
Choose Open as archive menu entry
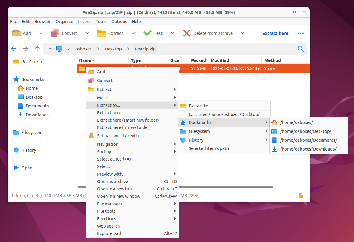pos(132,181)
